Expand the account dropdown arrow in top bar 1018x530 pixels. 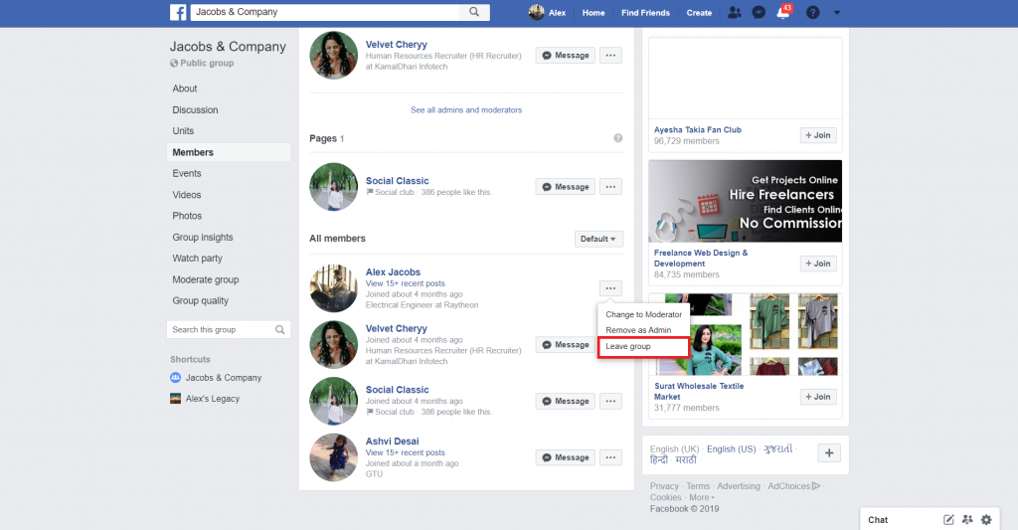click(837, 12)
